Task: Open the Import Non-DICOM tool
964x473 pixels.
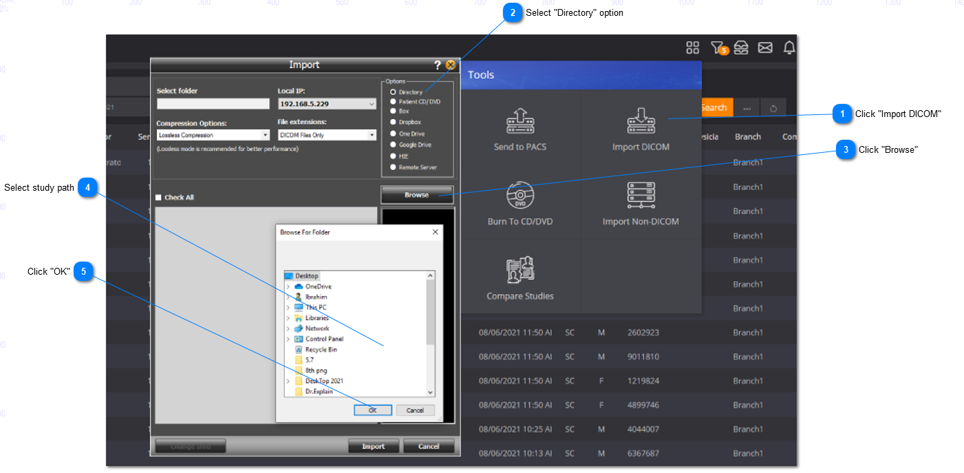Action: tap(641, 196)
